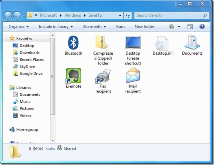Expand address bar history dropdown
Viewport: 214px width, 165px height.
click(120, 15)
